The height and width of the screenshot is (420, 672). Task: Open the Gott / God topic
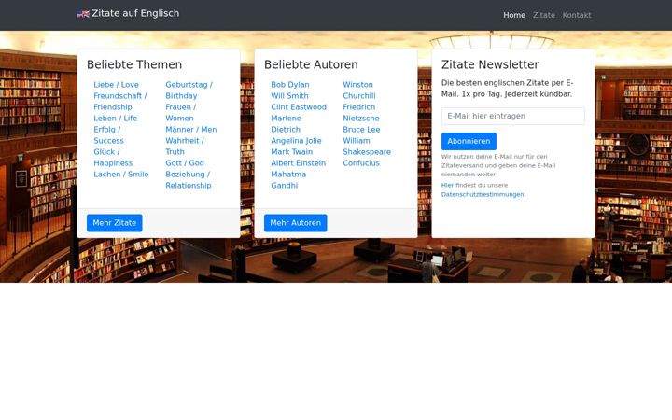pyautogui.click(x=185, y=162)
